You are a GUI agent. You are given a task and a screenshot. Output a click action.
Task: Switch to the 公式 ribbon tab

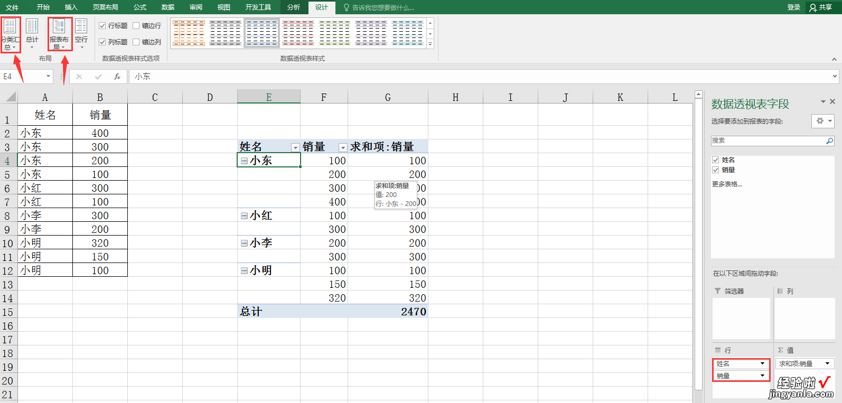140,7
